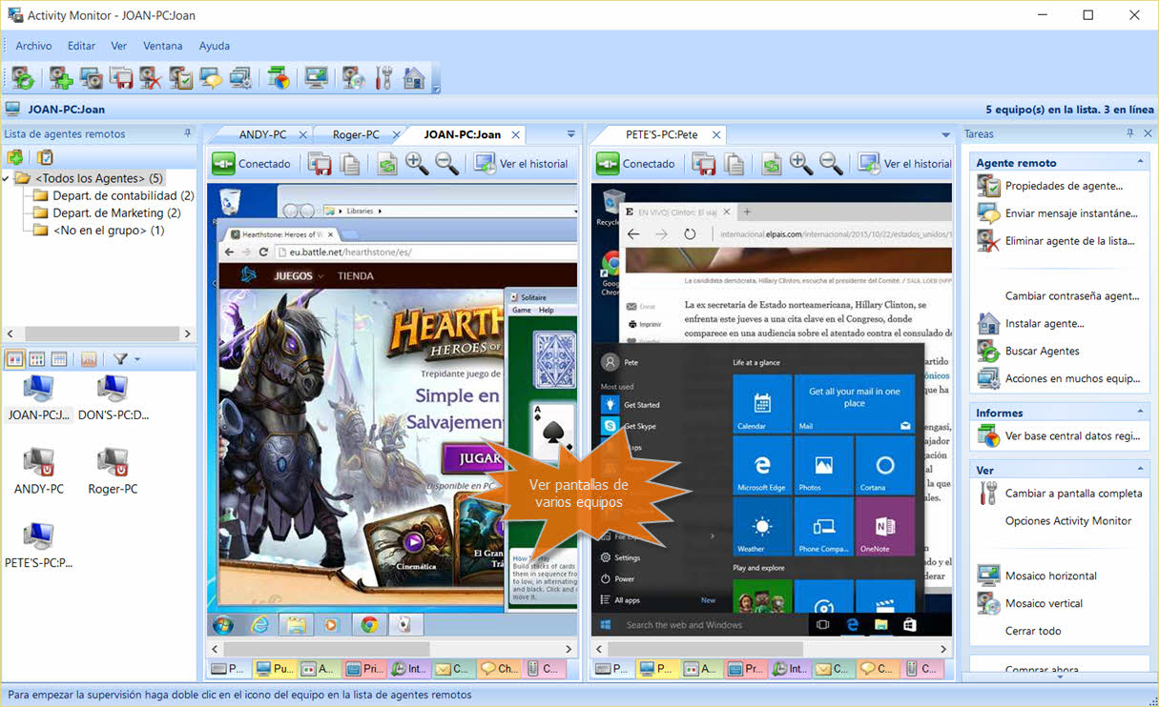
Task: Click the send instant message toolbar icon
Action: pos(210,77)
